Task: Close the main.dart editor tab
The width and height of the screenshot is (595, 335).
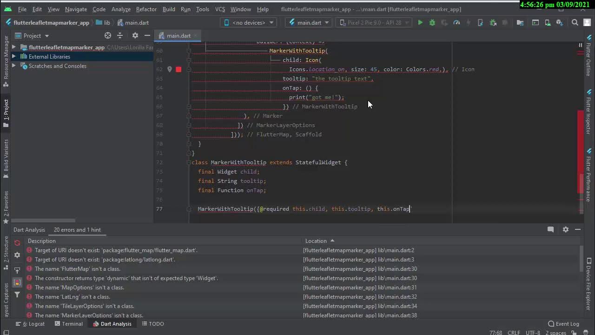Action: click(196, 36)
